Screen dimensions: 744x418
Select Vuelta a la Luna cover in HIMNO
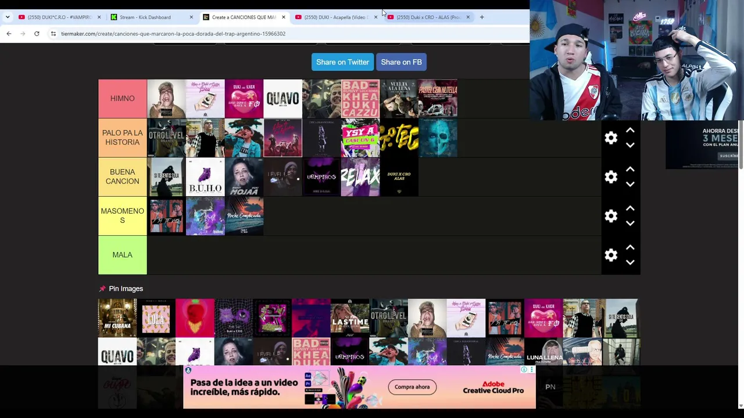399,99
